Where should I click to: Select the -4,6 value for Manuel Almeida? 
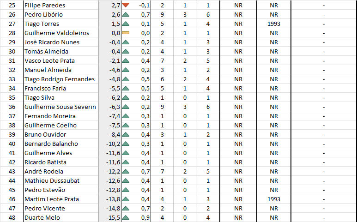(x=115, y=70)
